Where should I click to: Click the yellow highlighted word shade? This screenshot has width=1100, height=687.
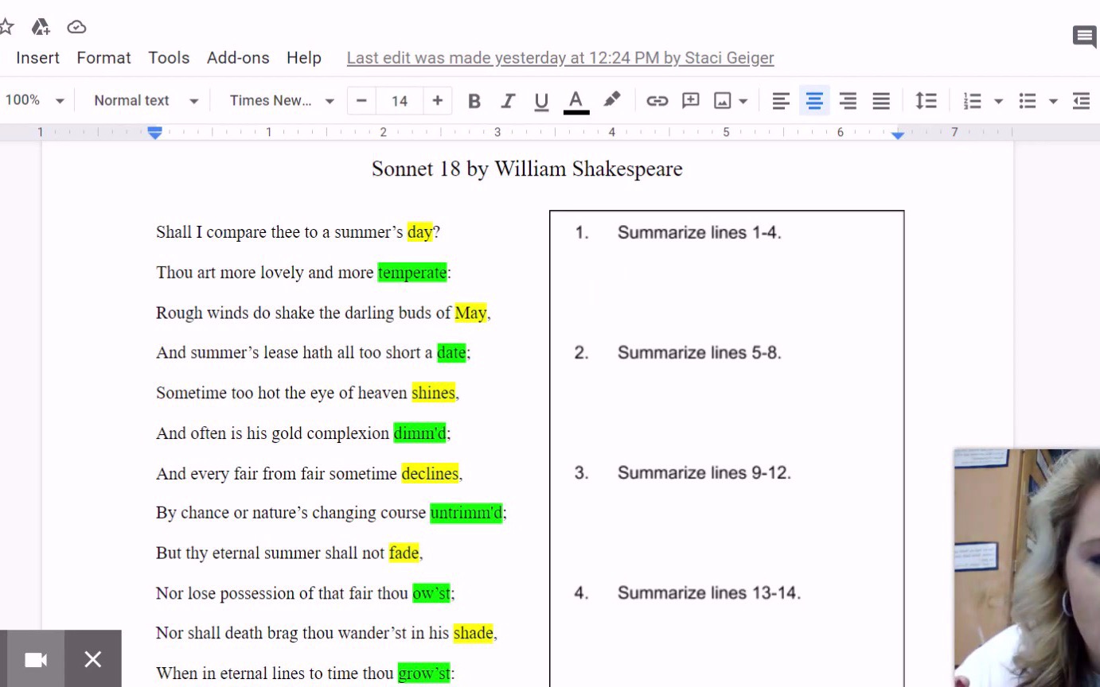[x=473, y=633]
